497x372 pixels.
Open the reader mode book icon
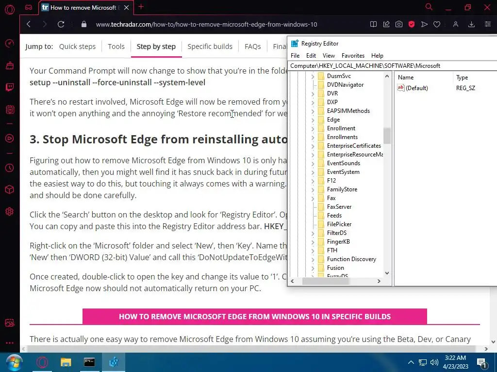373,24
